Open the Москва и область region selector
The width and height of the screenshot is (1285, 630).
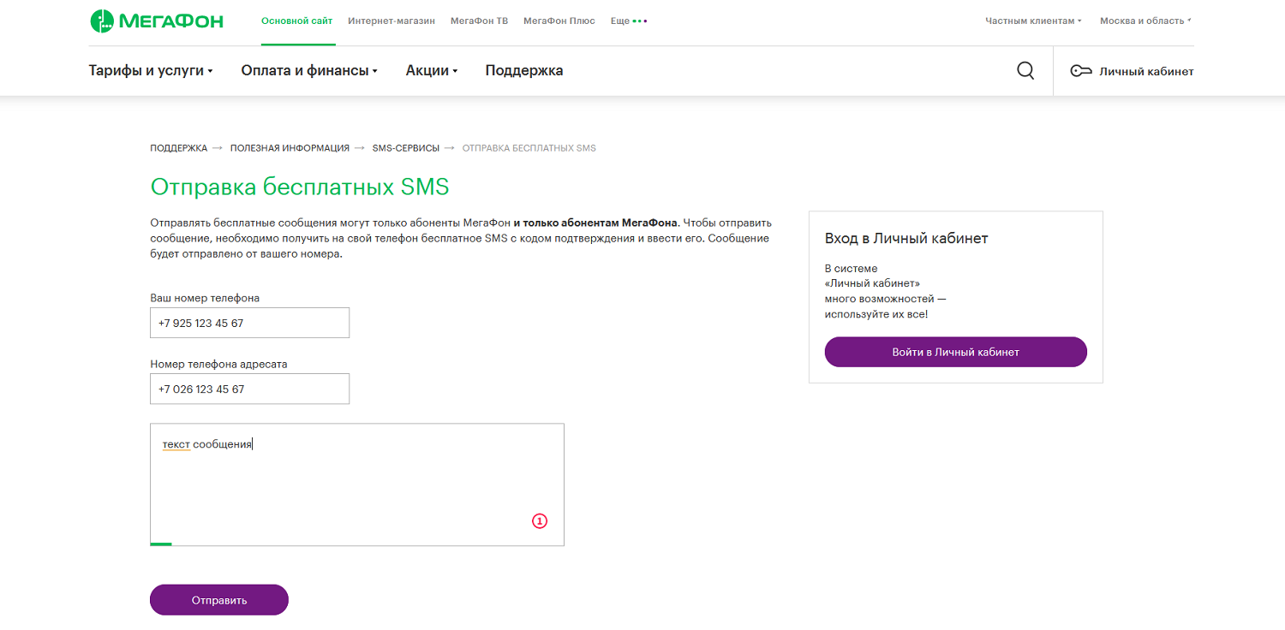pos(1145,21)
